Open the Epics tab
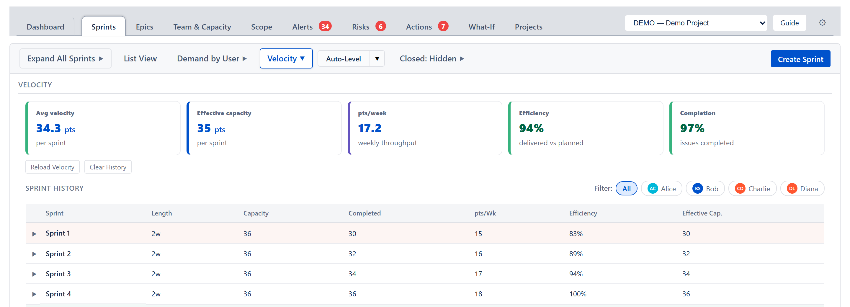 145,27
